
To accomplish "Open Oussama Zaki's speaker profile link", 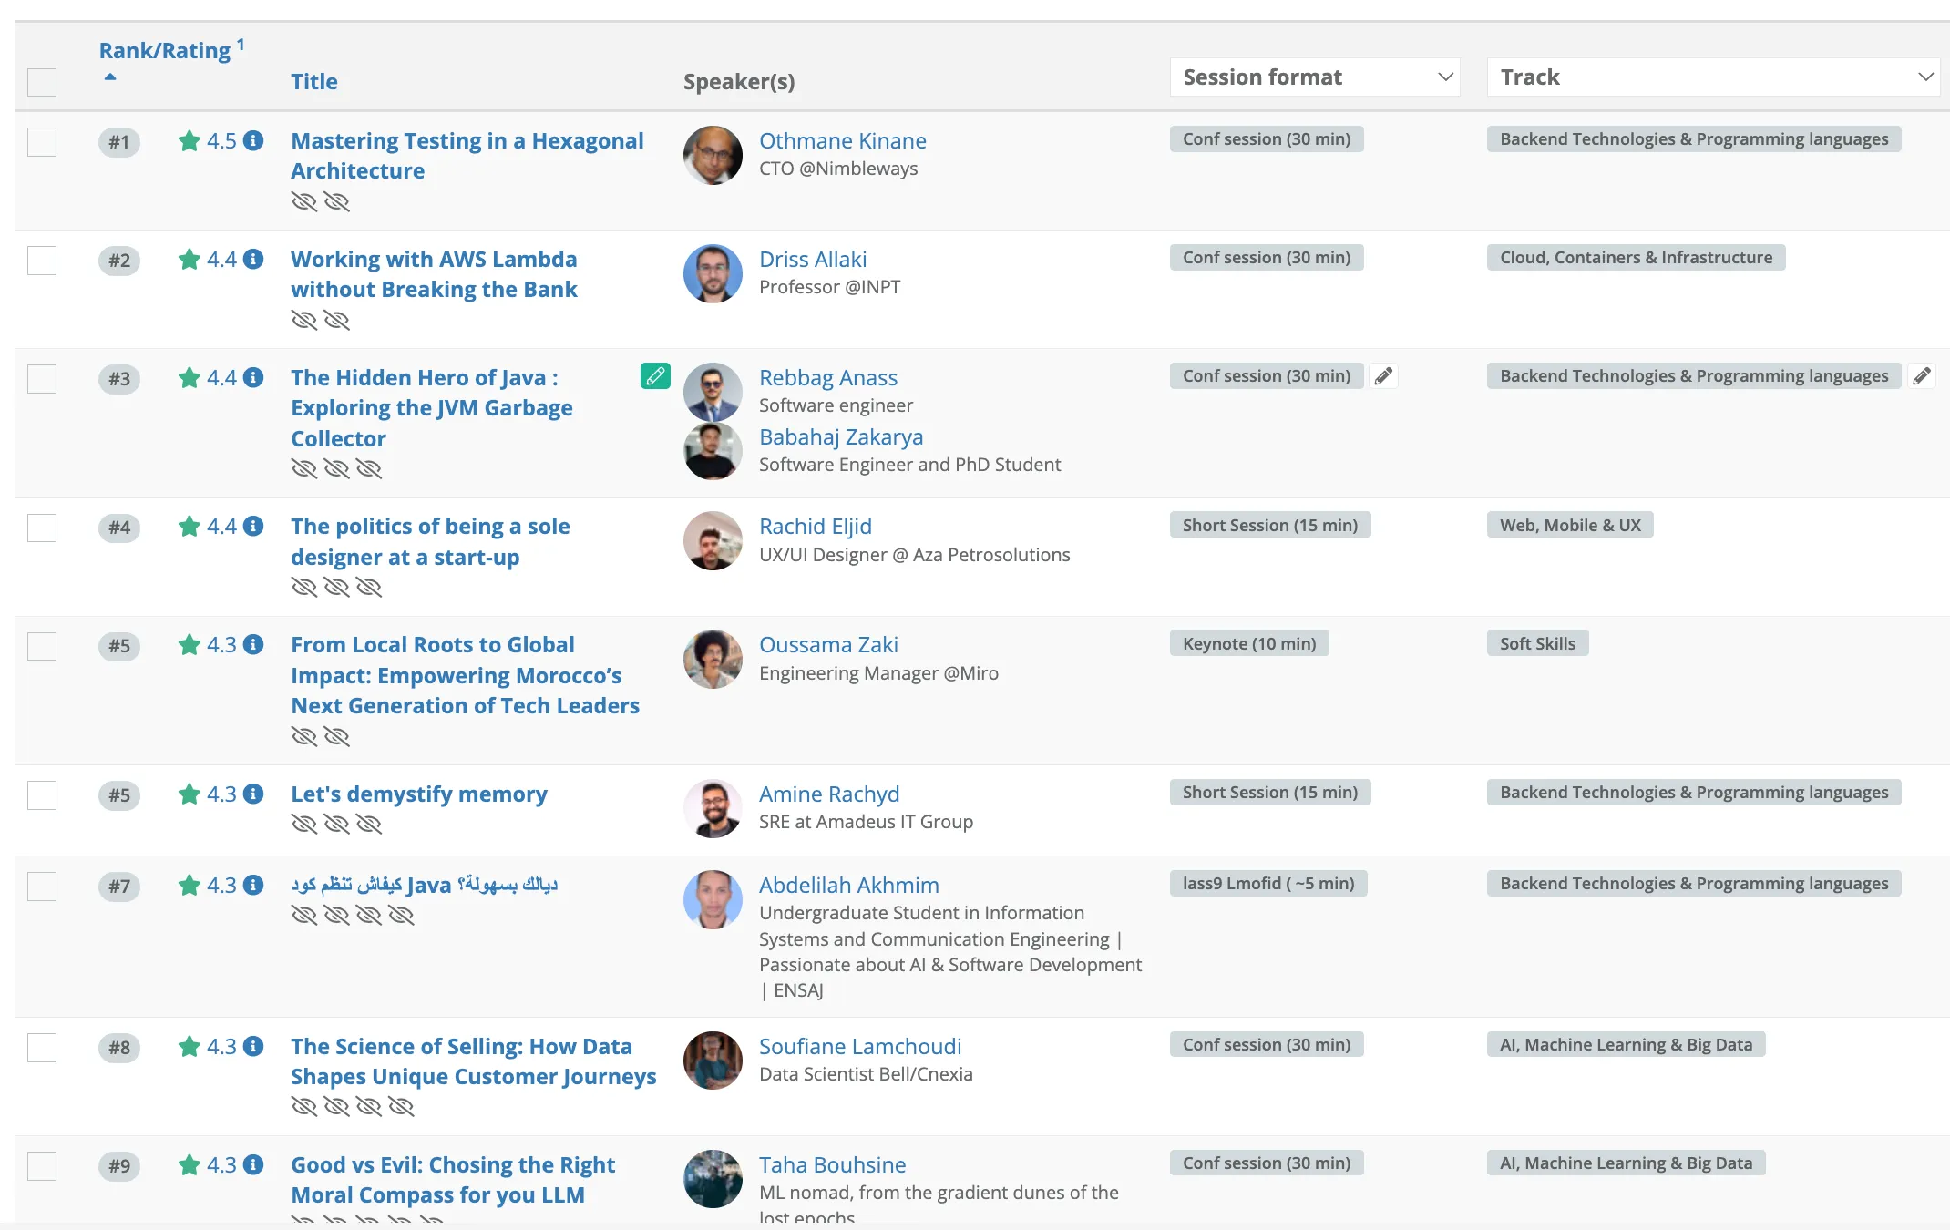I will (x=828, y=645).
